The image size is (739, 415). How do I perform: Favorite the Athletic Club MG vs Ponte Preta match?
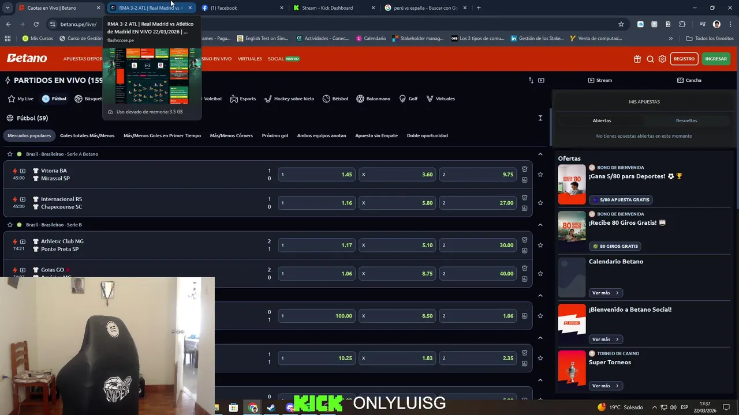(540, 245)
